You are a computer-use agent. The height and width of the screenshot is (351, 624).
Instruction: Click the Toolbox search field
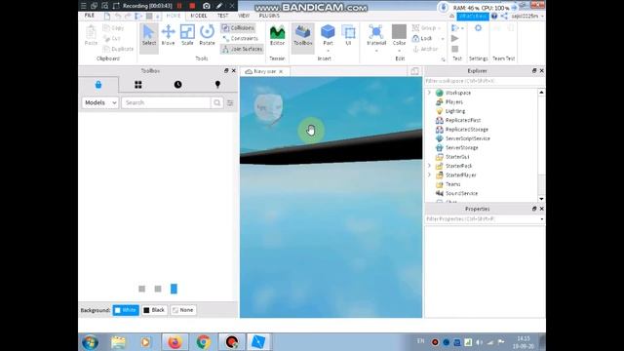(166, 102)
